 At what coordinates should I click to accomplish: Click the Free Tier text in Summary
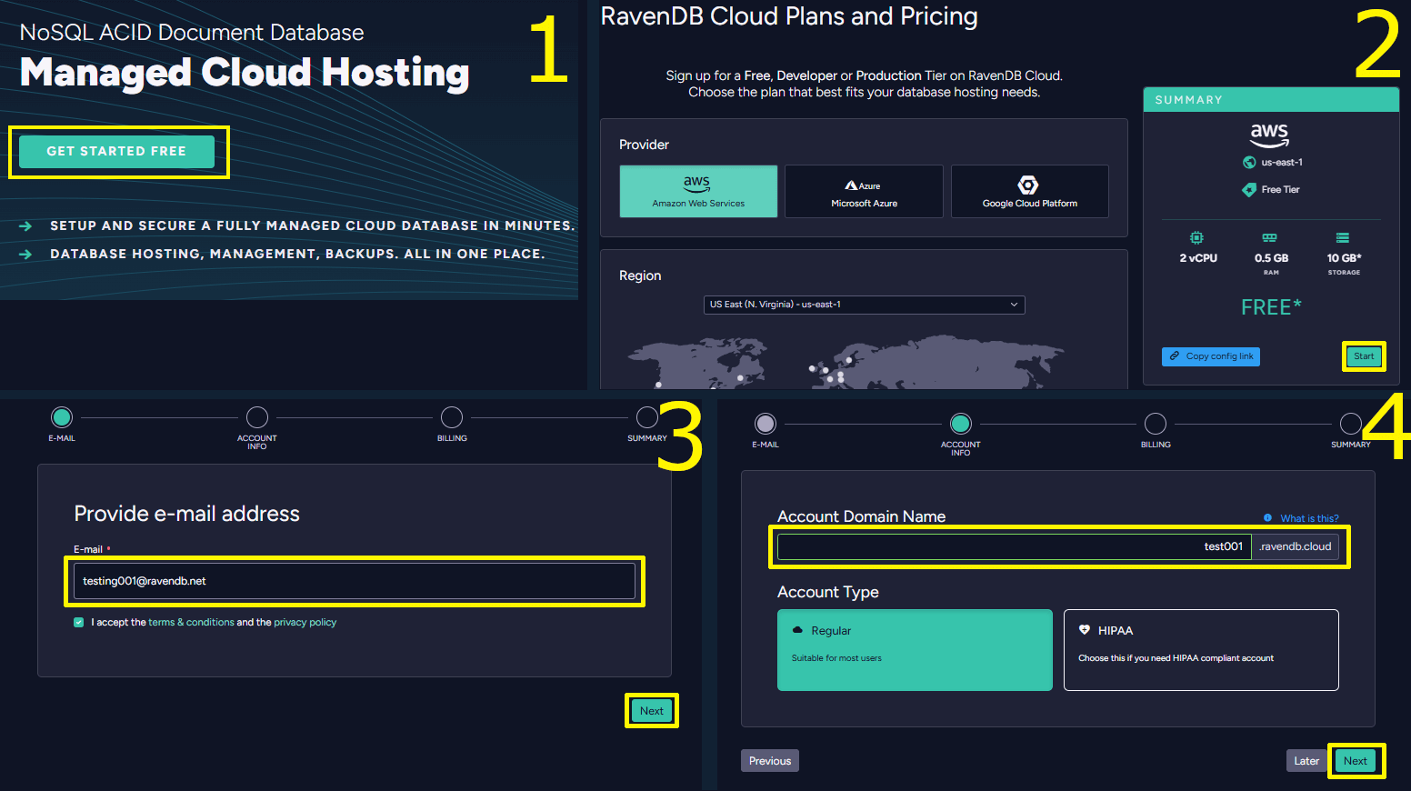coord(1280,190)
